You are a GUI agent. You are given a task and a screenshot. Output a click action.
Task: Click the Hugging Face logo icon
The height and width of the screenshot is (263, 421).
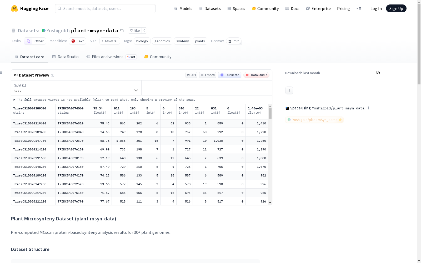click(14, 8)
